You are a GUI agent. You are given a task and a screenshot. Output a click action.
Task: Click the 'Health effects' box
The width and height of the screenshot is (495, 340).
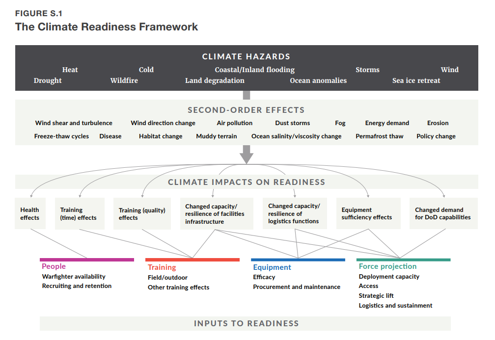30,213
